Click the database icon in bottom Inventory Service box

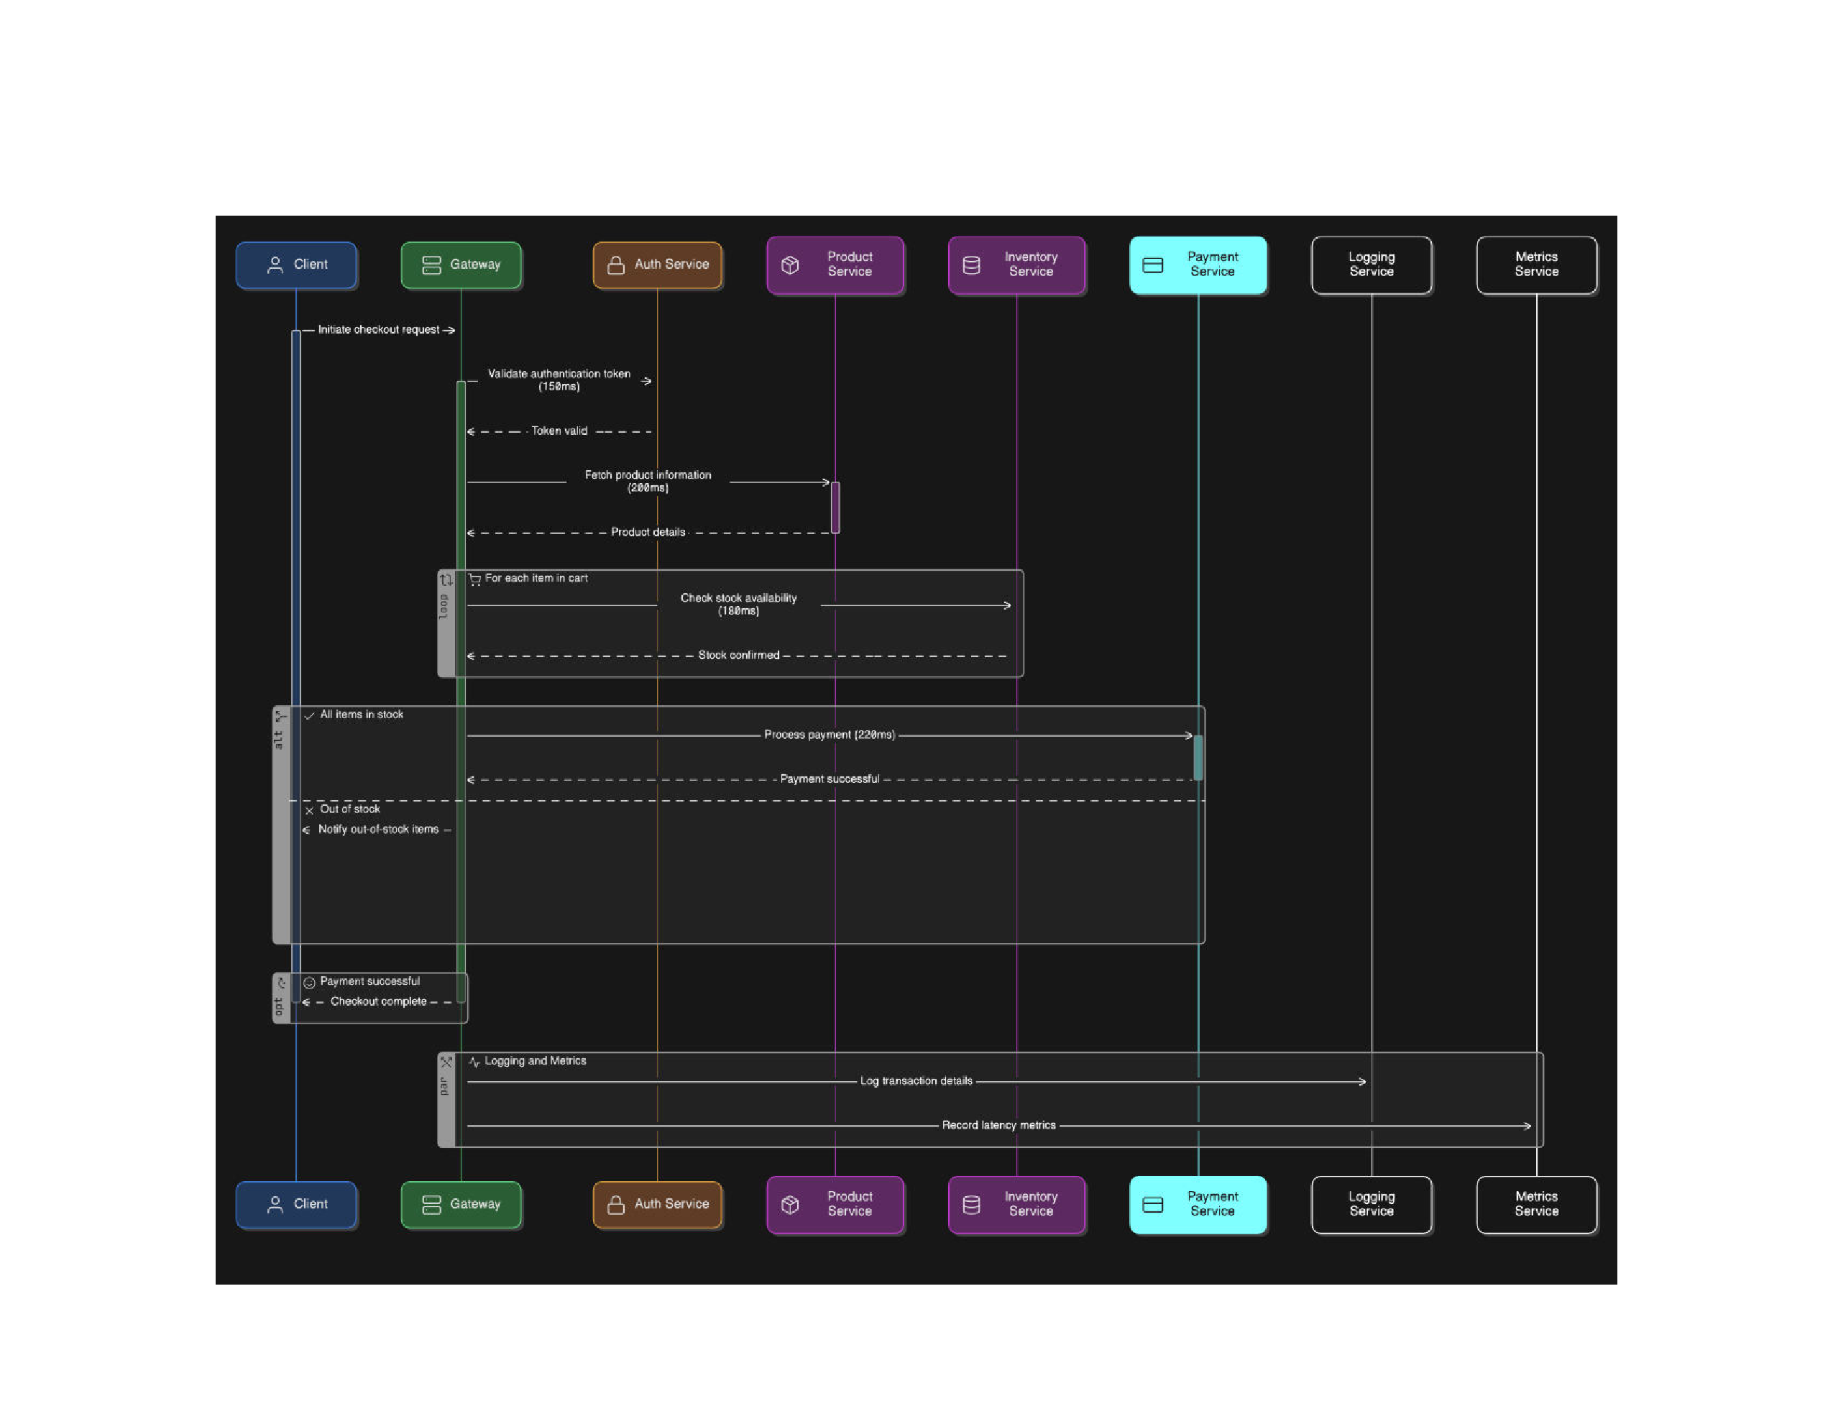point(971,1204)
